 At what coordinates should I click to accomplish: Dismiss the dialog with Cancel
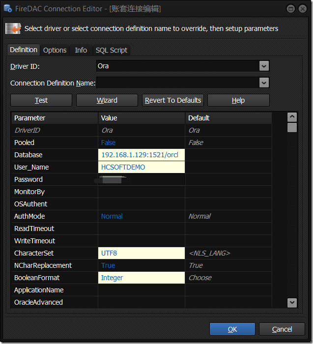[282, 329]
